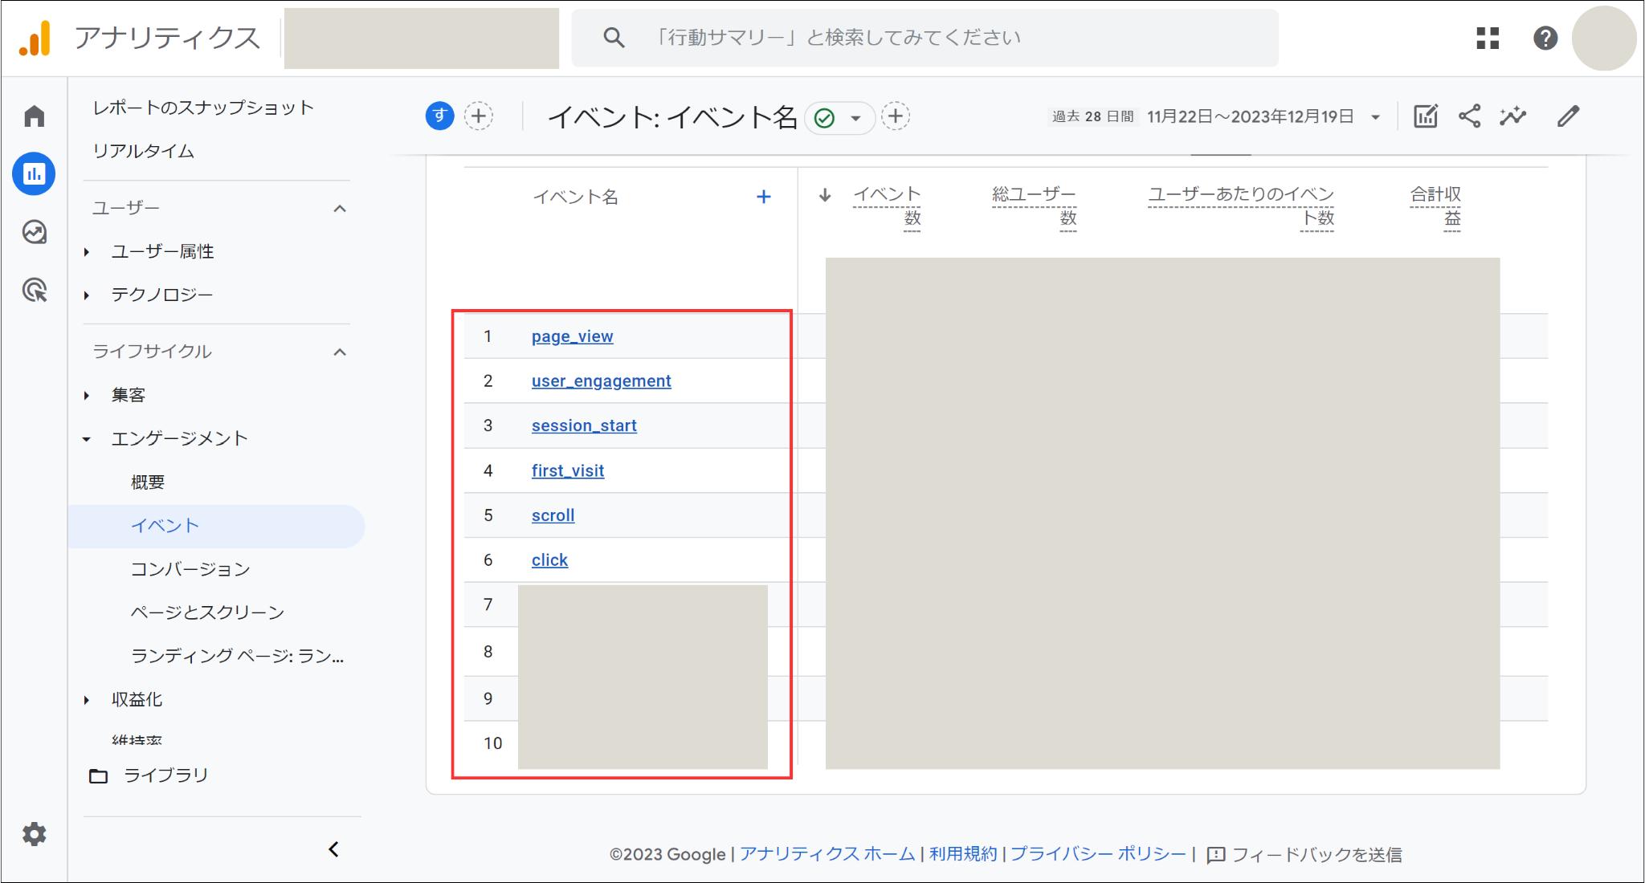Screen dimensions: 1645x883
Task: Expand テクノロジー tree item
Action: (87, 295)
